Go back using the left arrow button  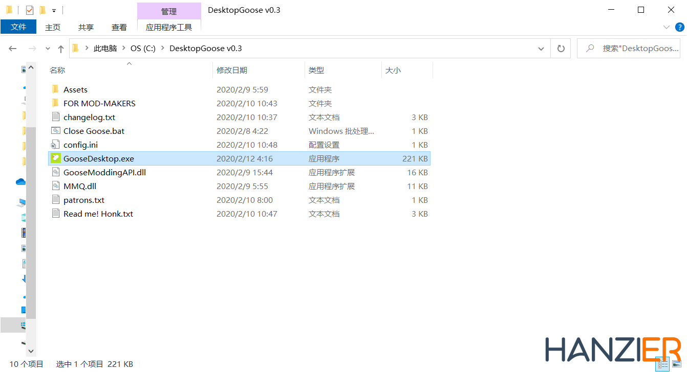pos(13,49)
